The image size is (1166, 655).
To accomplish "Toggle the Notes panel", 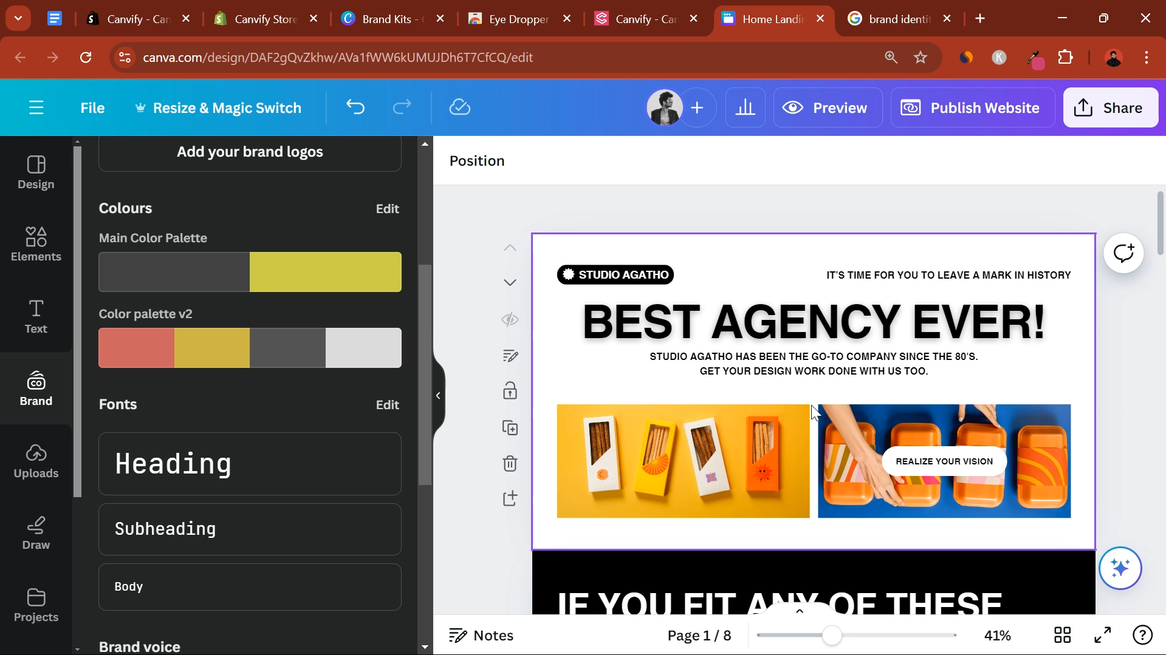I will pyautogui.click(x=481, y=636).
